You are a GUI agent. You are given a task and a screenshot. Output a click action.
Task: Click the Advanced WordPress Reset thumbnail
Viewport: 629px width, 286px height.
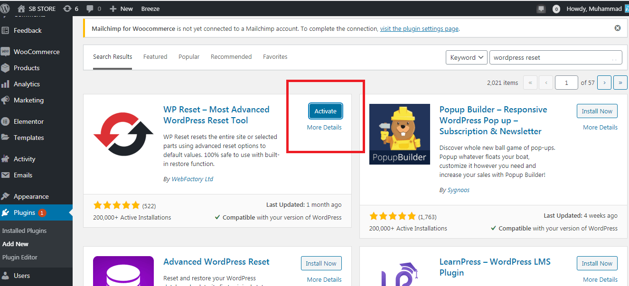pyautogui.click(x=123, y=271)
